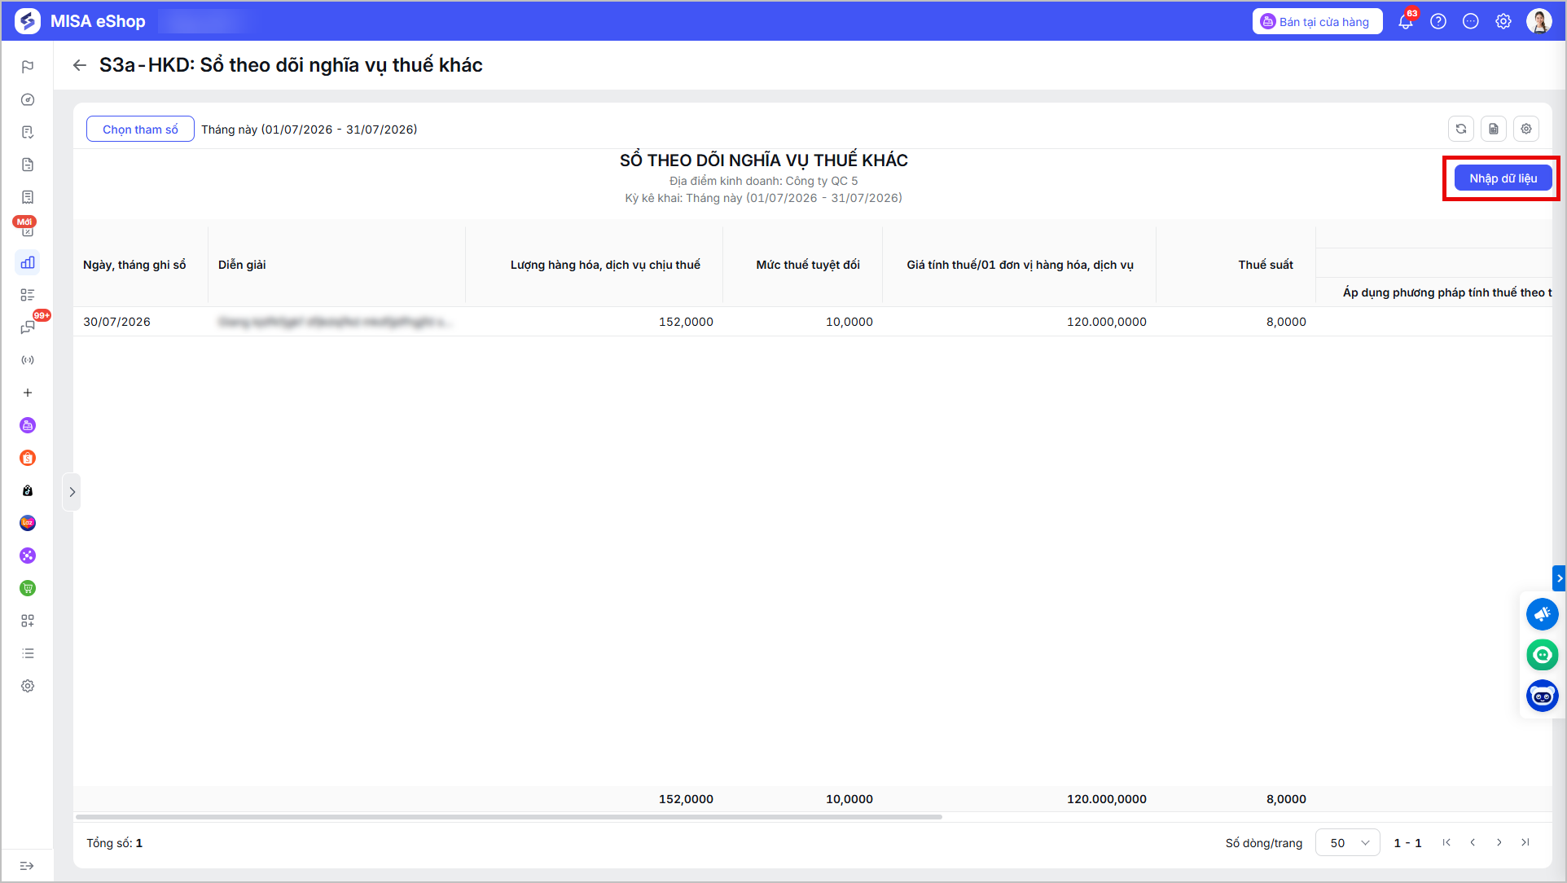
Task: Click the export document icon
Action: tap(1494, 129)
